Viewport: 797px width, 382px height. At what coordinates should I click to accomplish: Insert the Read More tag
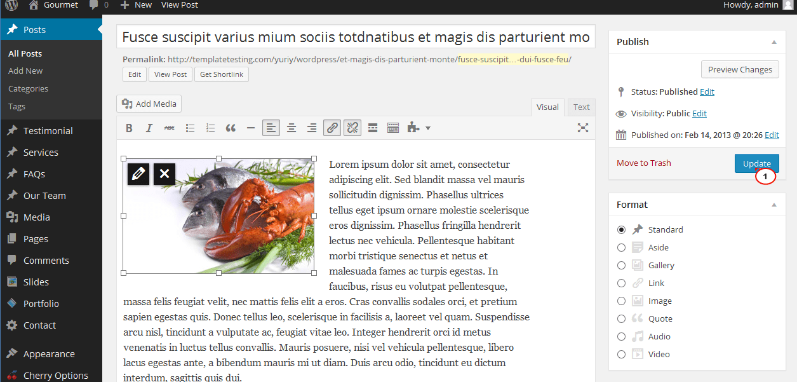click(373, 127)
